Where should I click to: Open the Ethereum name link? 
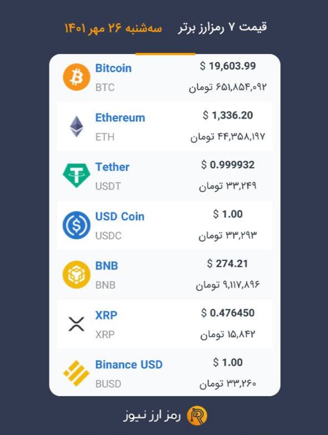(120, 117)
